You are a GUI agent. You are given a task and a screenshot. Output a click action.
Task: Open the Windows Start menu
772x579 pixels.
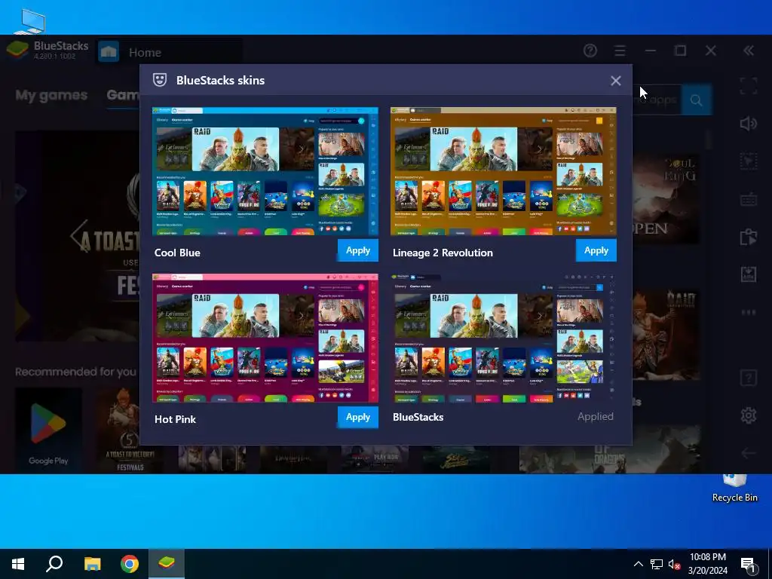(x=18, y=564)
